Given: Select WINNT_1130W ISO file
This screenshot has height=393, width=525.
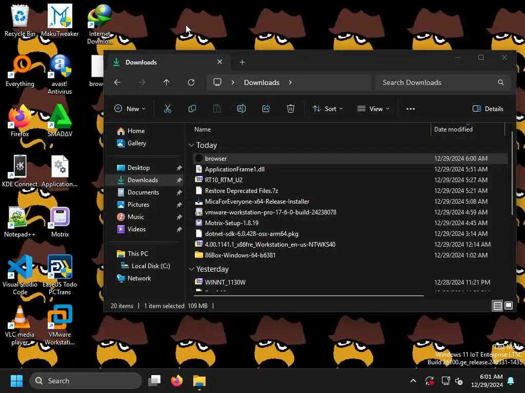Looking at the screenshot, I should coord(350,282).
